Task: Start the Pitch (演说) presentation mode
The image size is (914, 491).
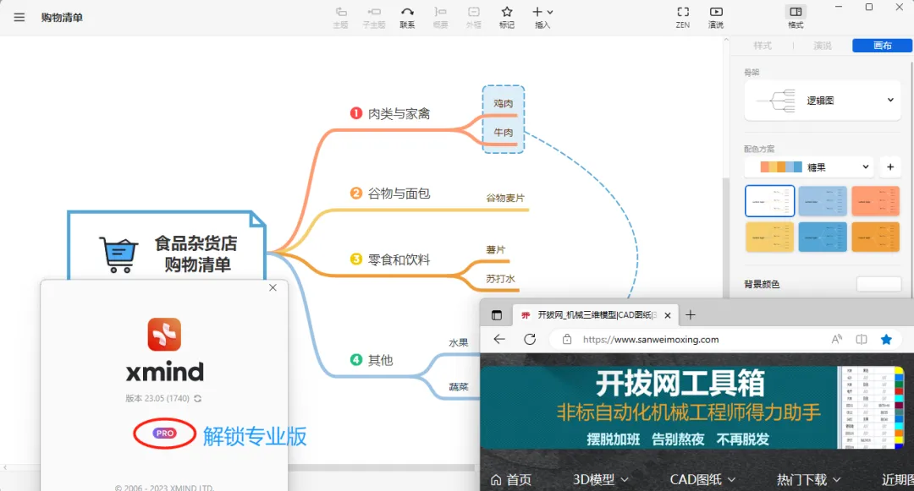Action: pos(716,18)
